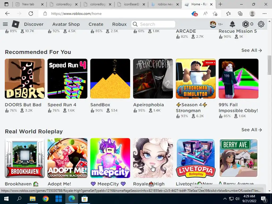Open the Roblox hamburger navigation menu

pos(5,24)
